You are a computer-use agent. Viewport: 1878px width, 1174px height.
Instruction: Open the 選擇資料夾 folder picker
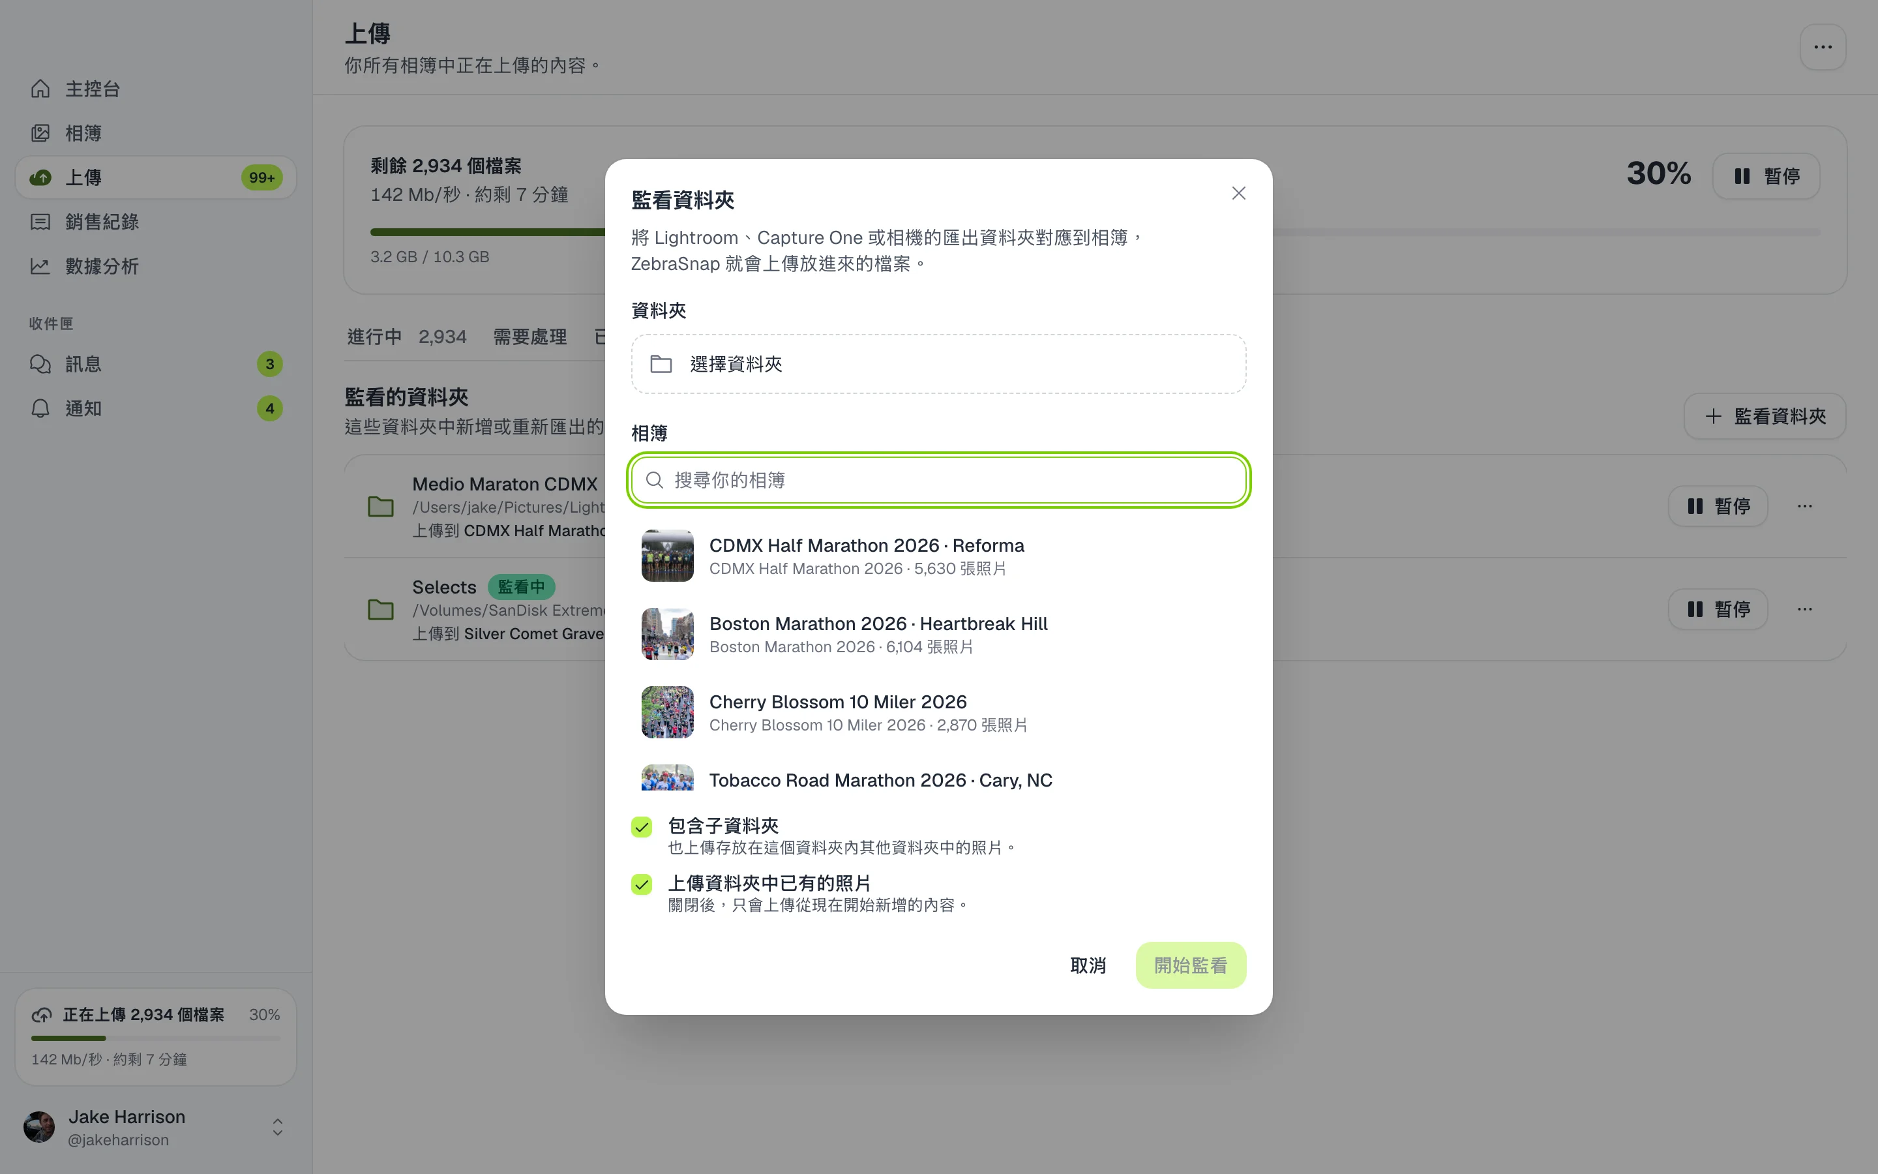pos(938,364)
